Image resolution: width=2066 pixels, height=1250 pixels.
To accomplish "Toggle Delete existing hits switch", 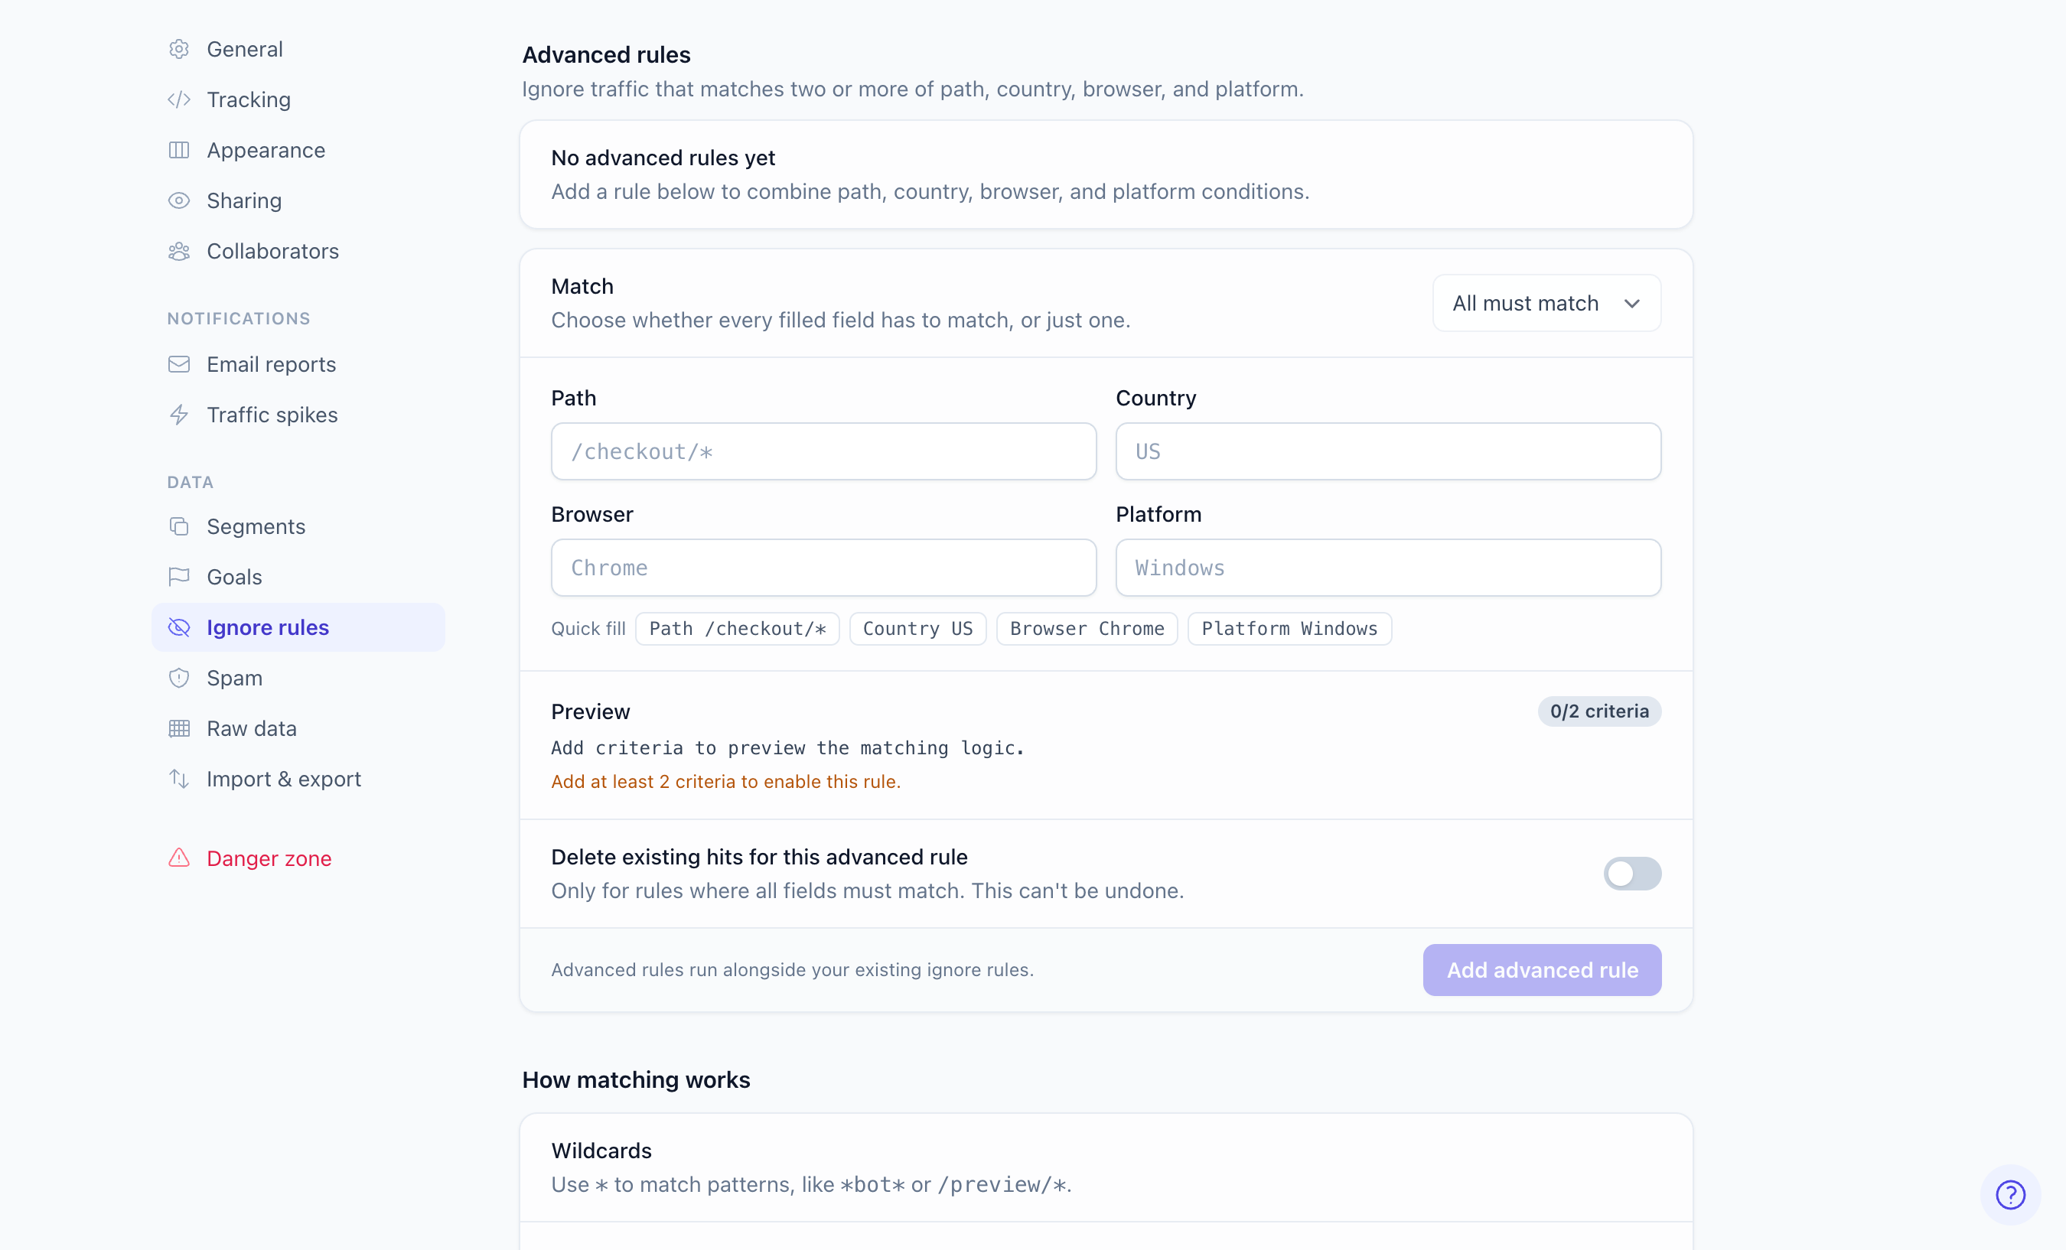I will (1631, 874).
